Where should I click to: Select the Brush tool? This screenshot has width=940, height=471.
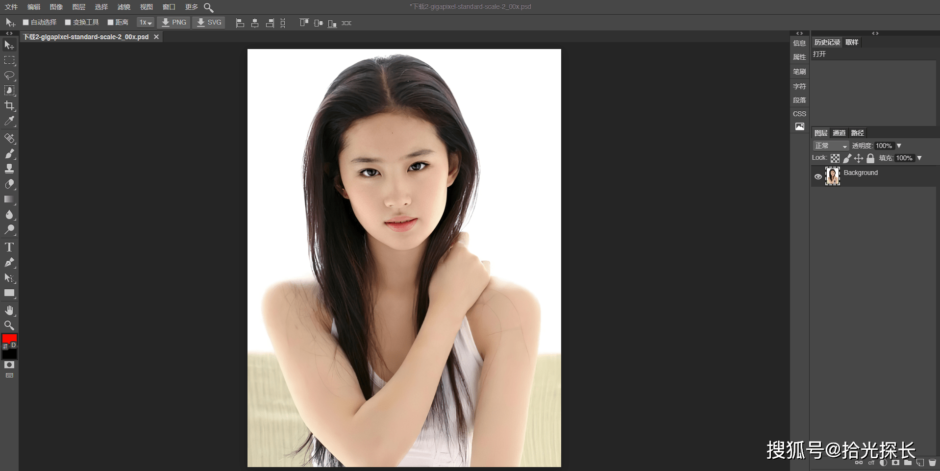coord(9,154)
